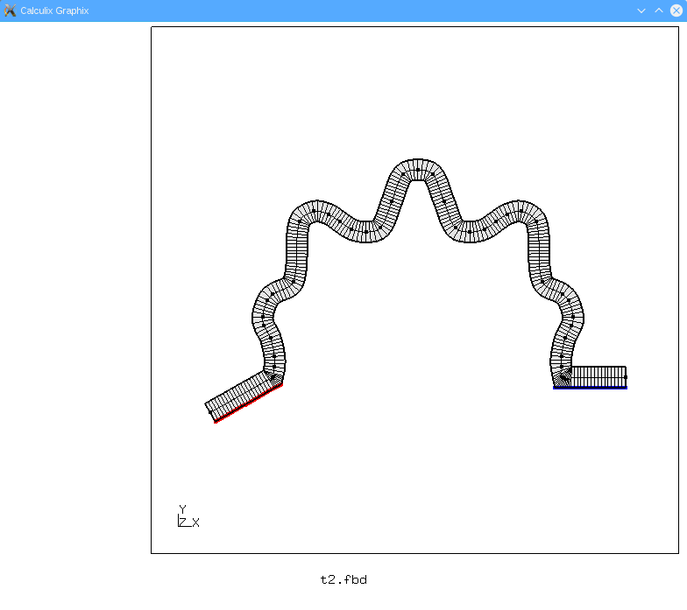The image size is (687, 610).
Task: Click the blue boundary line on right segment
Action: coord(590,388)
